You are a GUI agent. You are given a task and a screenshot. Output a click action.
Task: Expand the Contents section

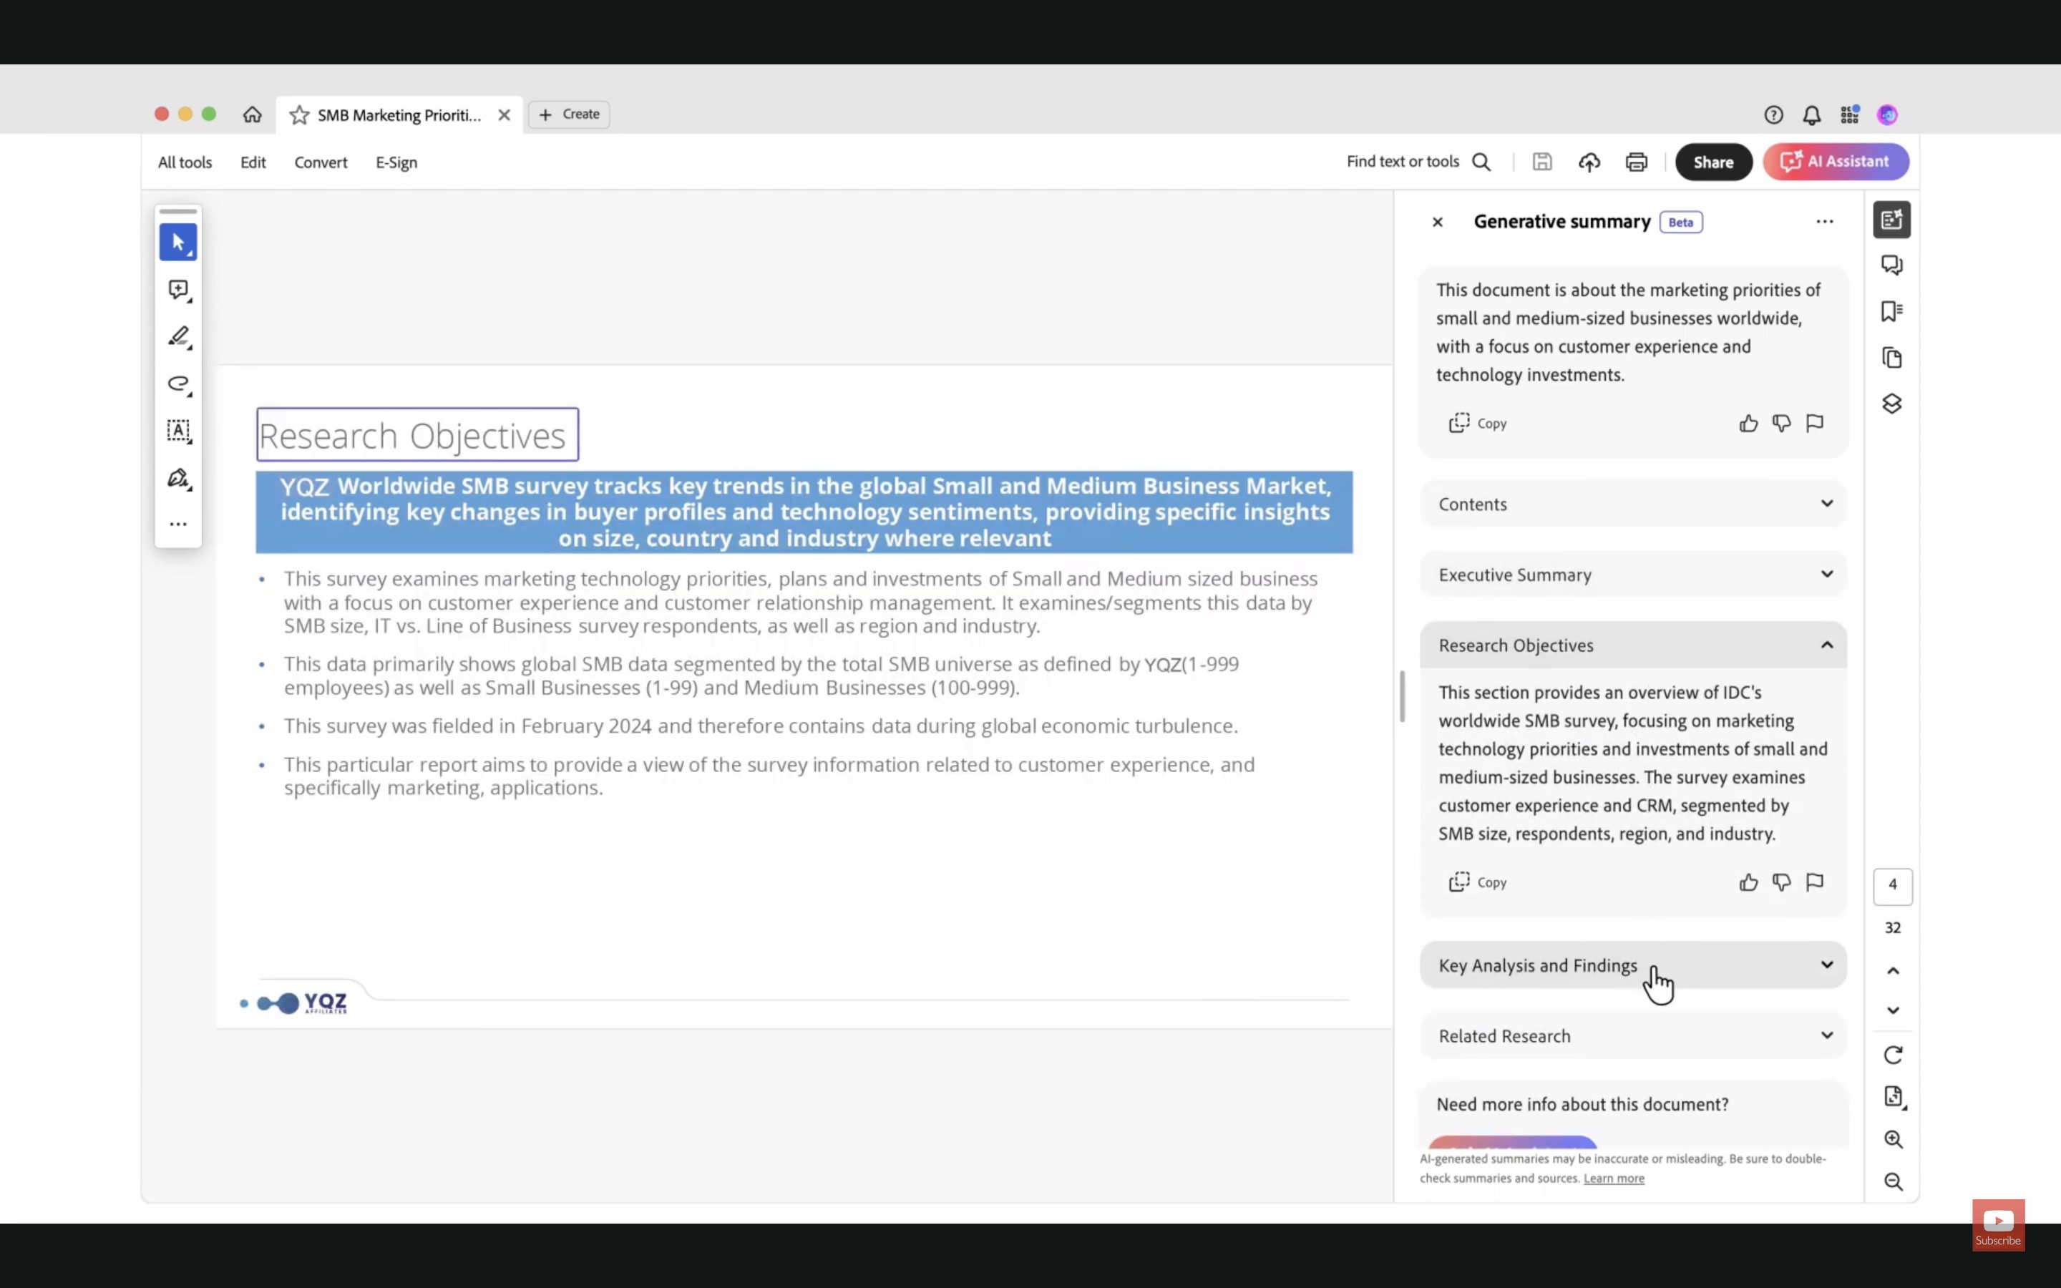tap(1634, 504)
